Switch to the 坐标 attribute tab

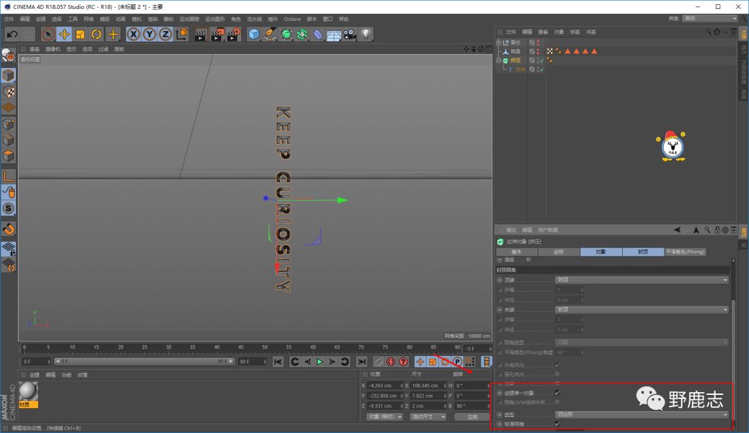tap(558, 251)
